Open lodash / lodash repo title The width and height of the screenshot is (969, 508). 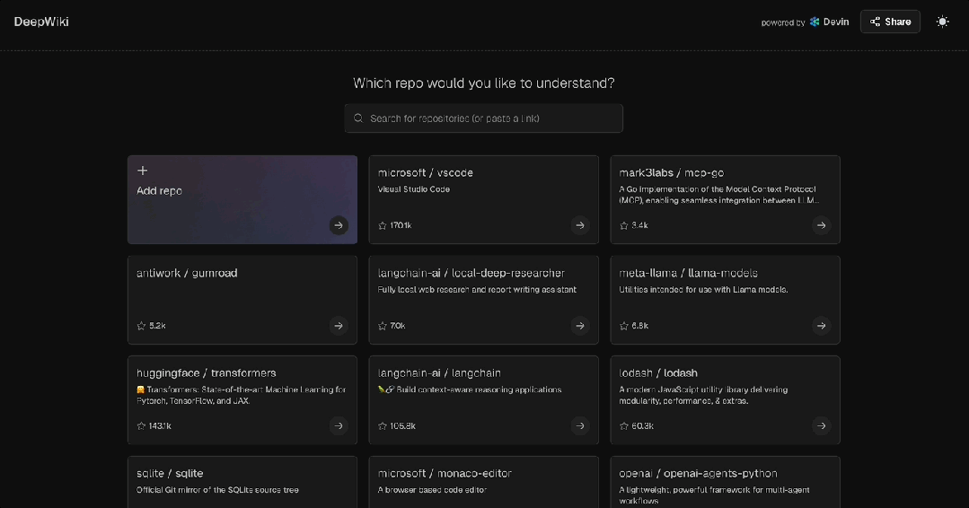[x=658, y=372]
